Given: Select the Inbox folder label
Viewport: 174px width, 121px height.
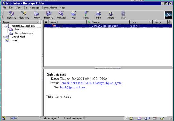Looking at the screenshot, I should (x=18, y=29).
